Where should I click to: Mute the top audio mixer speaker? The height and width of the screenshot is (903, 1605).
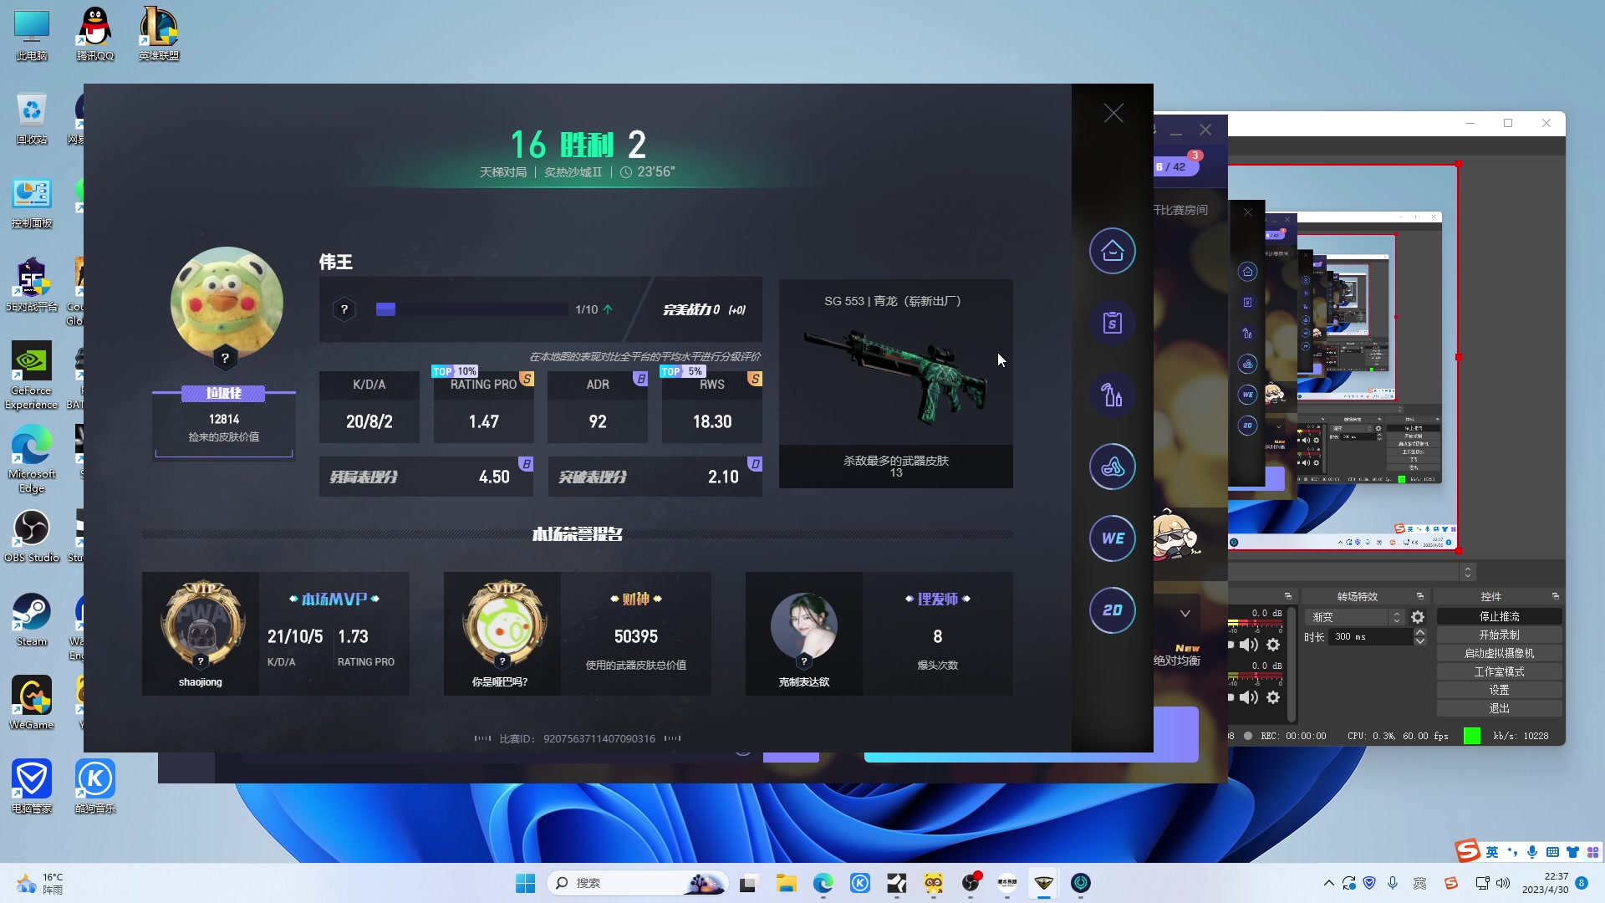pos(1248,645)
